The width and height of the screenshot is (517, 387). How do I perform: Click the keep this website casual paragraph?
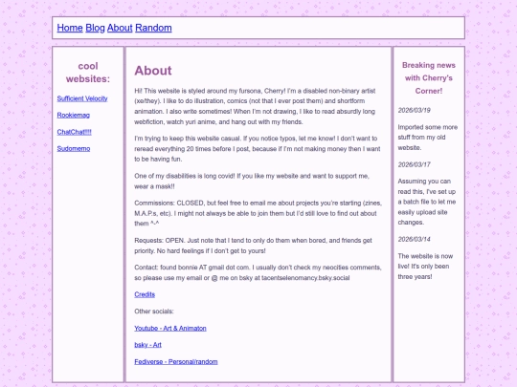pos(258,149)
